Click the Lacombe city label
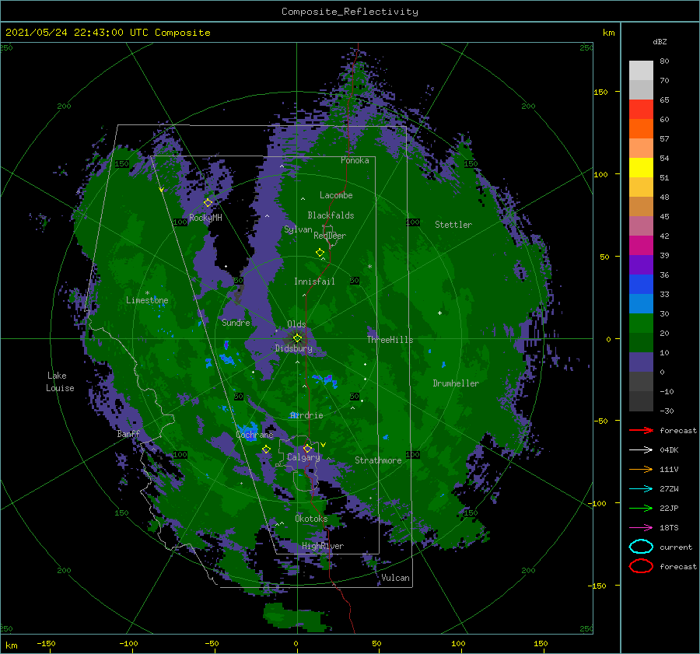 click(x=336, y=195)
